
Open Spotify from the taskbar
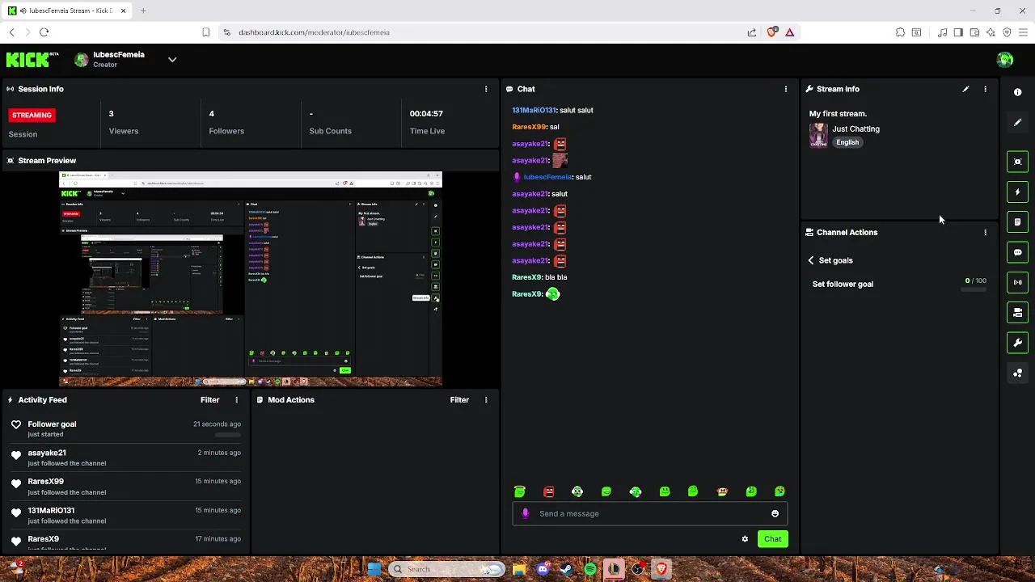[590, 569]
